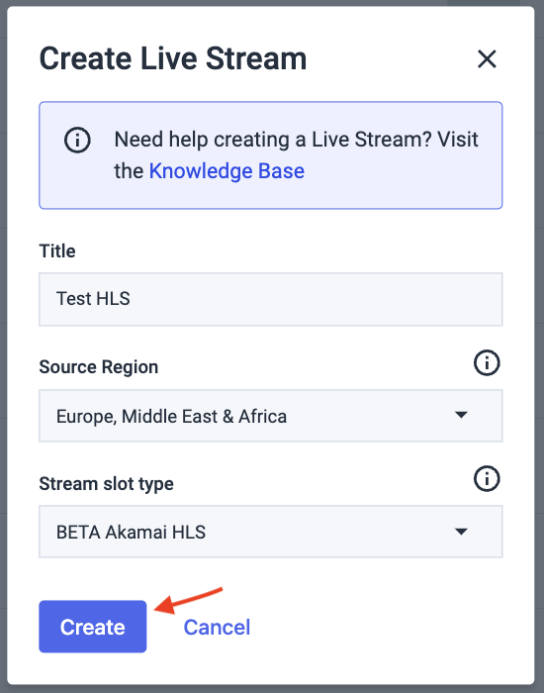Close the Create Live Stream dialog
Image resolution: width=544 pixels, height=693 pixels.
point(487,58)
